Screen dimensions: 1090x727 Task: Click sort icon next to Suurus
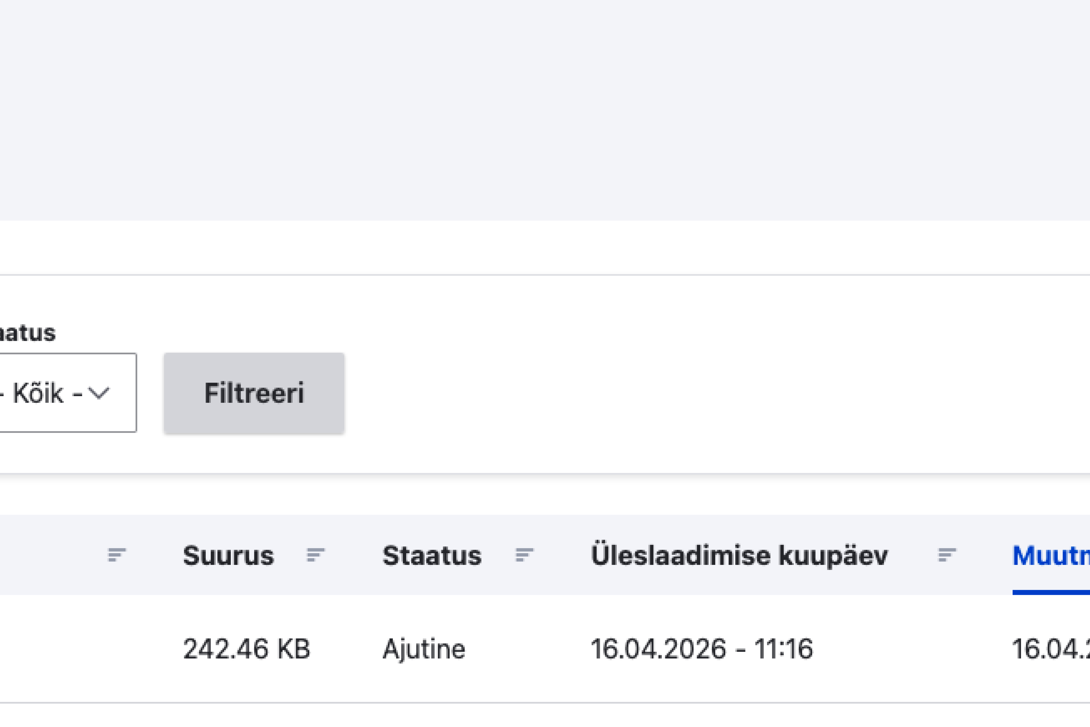[x=316, y=555]
